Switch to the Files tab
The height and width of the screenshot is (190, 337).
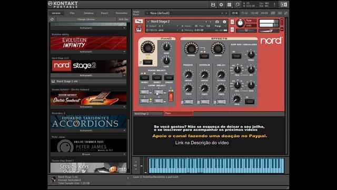pyautogui.click(x=72, y=13)
